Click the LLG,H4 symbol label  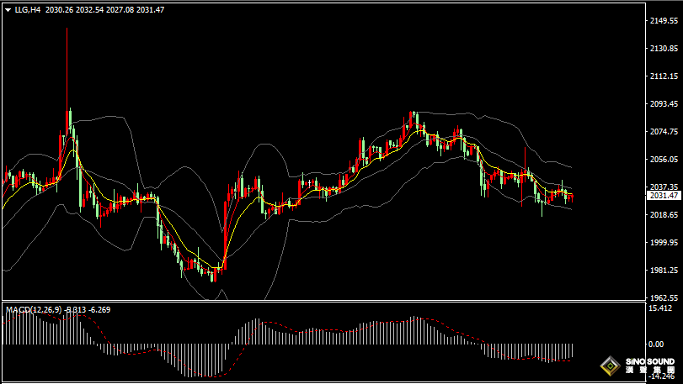point(28,9)
